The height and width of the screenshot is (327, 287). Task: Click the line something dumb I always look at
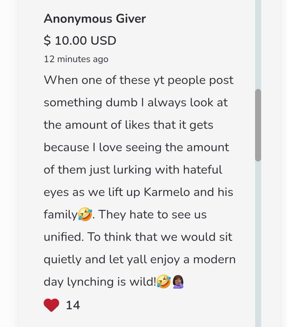coord(136,102)
